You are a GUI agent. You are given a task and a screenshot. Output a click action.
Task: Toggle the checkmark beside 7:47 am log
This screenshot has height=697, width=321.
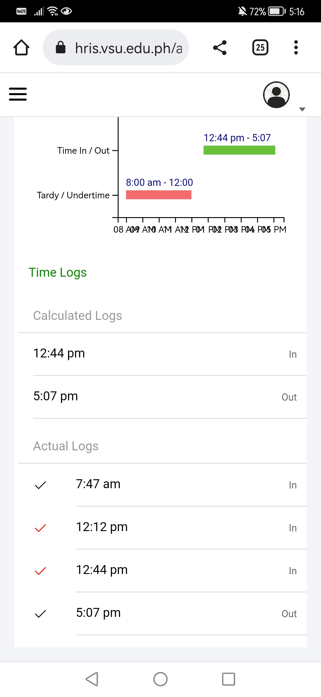pyautogui.click(x=40, y=485)
